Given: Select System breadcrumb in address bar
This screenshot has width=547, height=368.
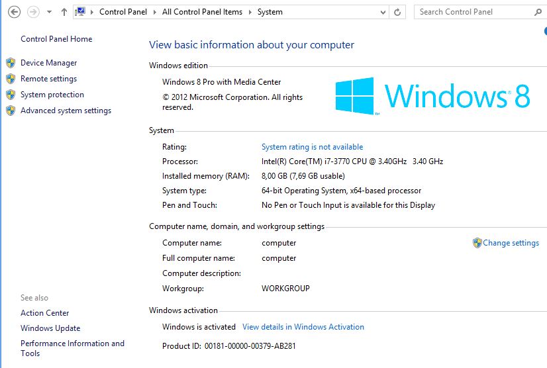Looking at the screenshot, I should [x=270, y=12].
